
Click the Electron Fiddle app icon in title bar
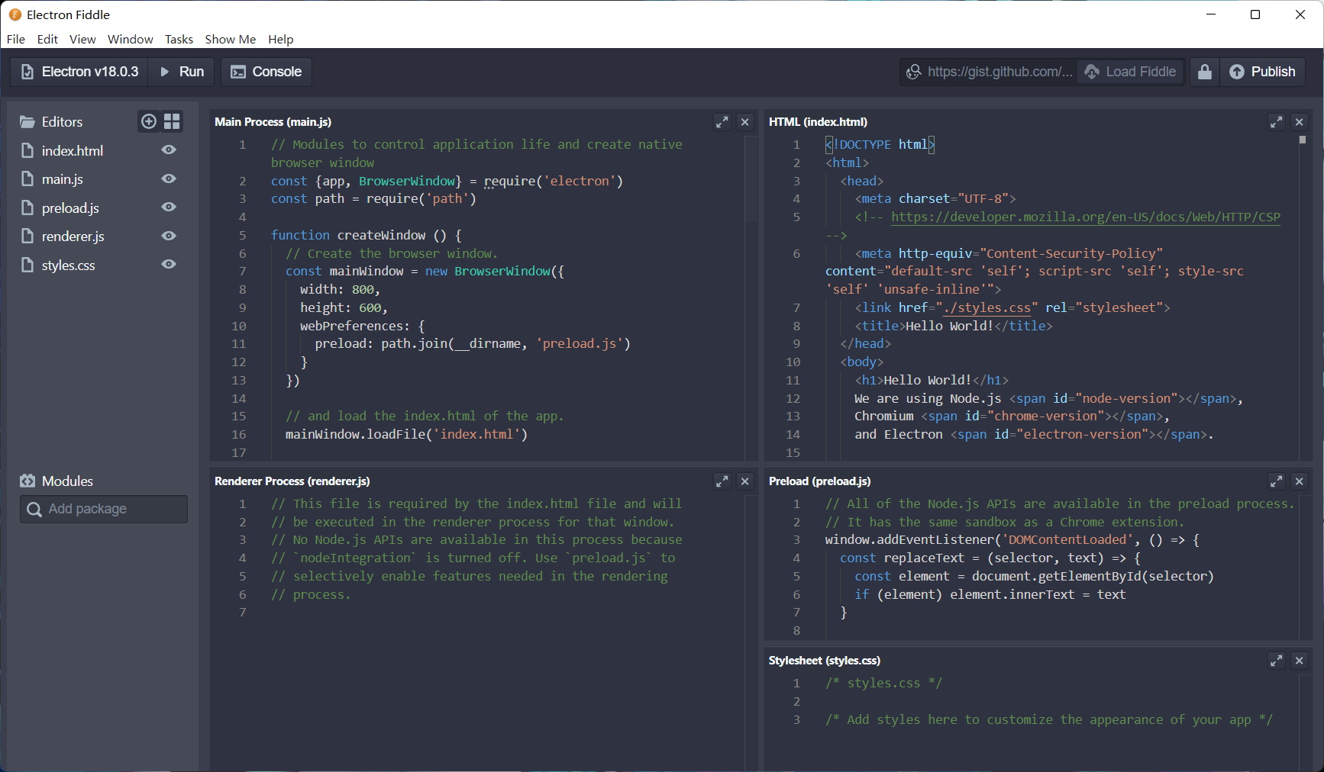pyautogui.click(x=15, y=14)
